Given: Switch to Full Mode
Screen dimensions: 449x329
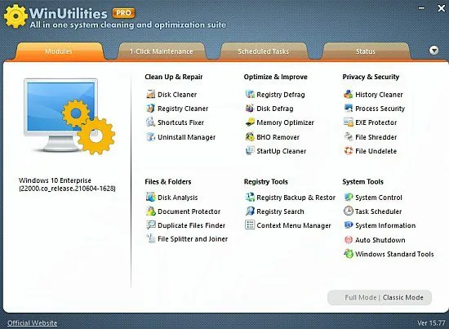Looking at the screenshot, I should 361,297.
